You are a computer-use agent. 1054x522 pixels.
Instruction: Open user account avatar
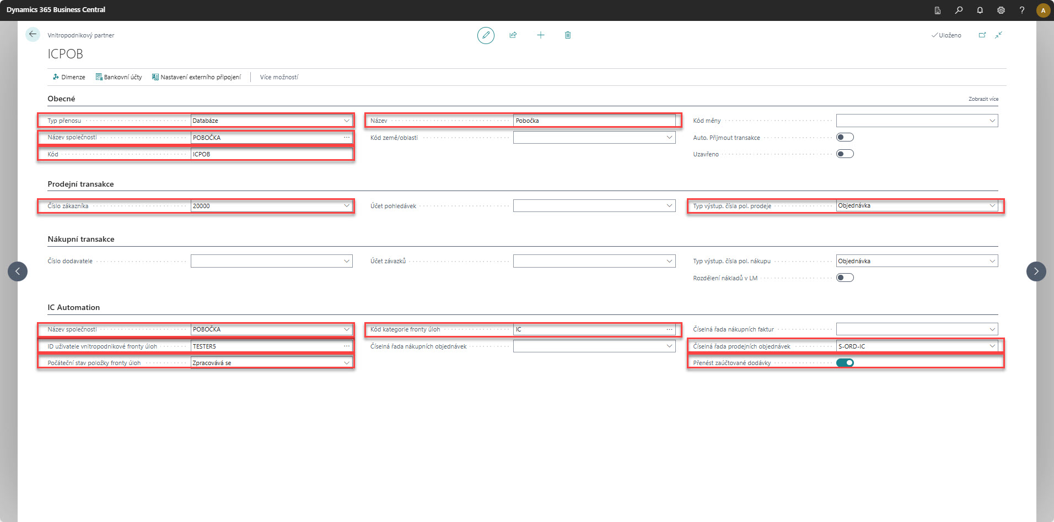[x=1043, y=10]
